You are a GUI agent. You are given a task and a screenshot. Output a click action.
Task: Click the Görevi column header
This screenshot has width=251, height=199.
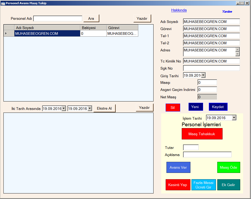click(122, 28)
